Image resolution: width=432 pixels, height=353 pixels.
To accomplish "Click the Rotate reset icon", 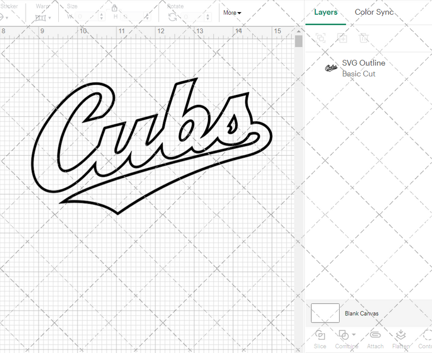I will 172,16.
